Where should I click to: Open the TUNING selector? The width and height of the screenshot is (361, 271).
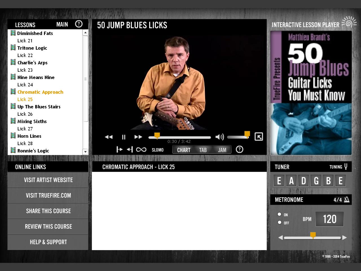pos(336,167)
